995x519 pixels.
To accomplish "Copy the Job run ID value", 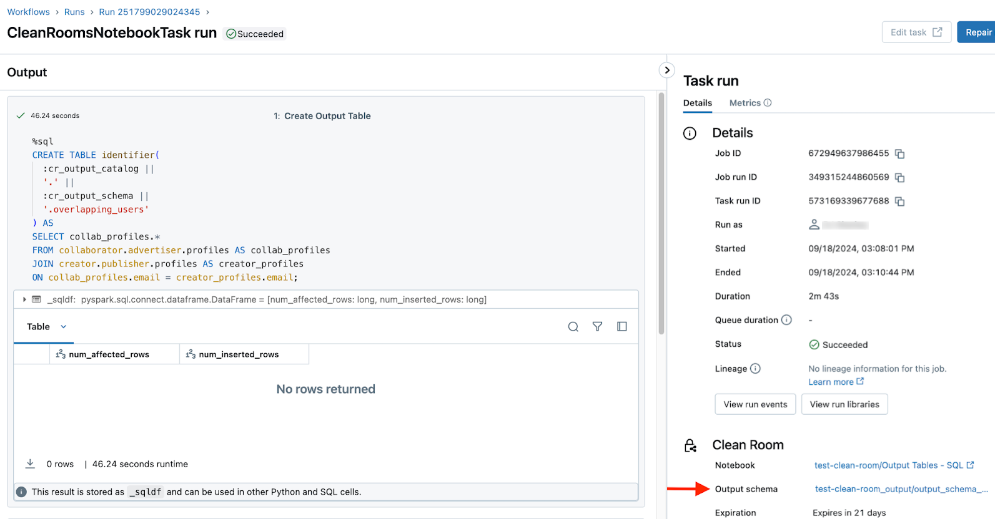I will click(x=899, y=178).
